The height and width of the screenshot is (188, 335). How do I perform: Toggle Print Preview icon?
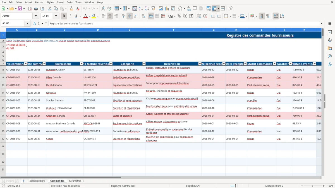tap(42, 9)
